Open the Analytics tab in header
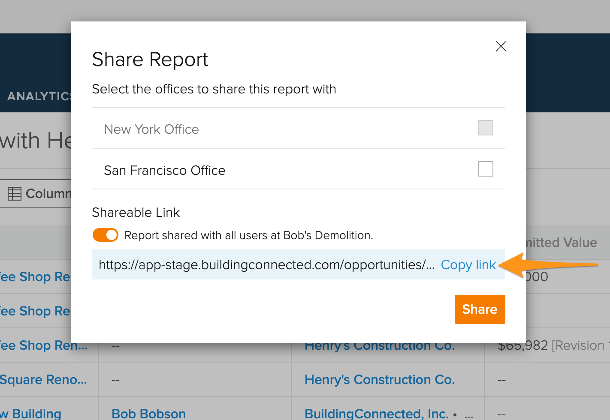This screenshot has height=420, width=610. point(39,96)
